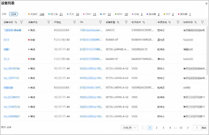This screenshot has width=209, height=135.
Task: Open SN link starting with 1242
Action: click(91, 30)
